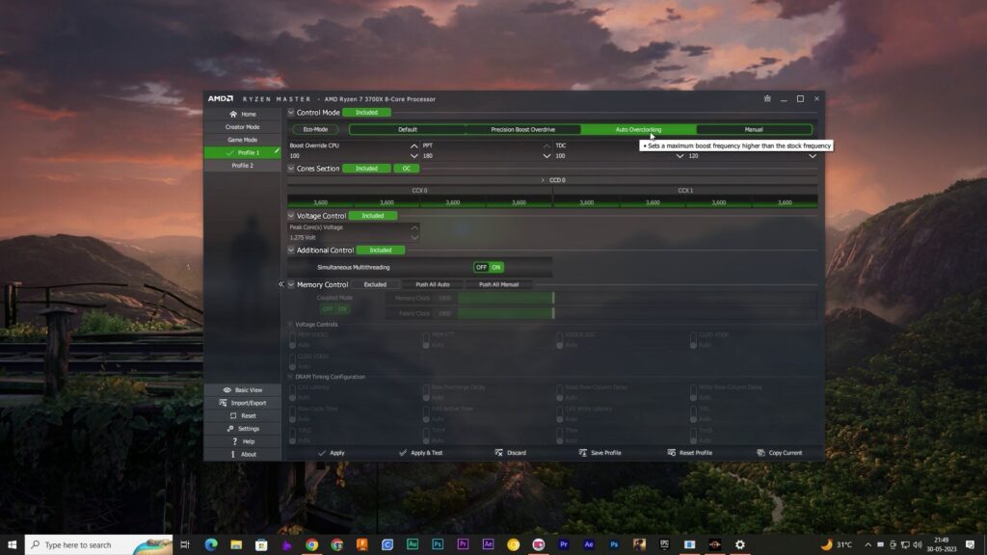This screenshot has width=987, height=555.
Task: Toggle Coupled Mode OFF/ON switch
Action: tap(334, 309)
